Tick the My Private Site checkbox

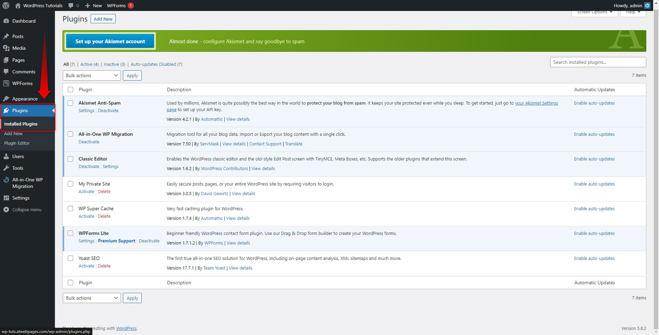[70, 184]
